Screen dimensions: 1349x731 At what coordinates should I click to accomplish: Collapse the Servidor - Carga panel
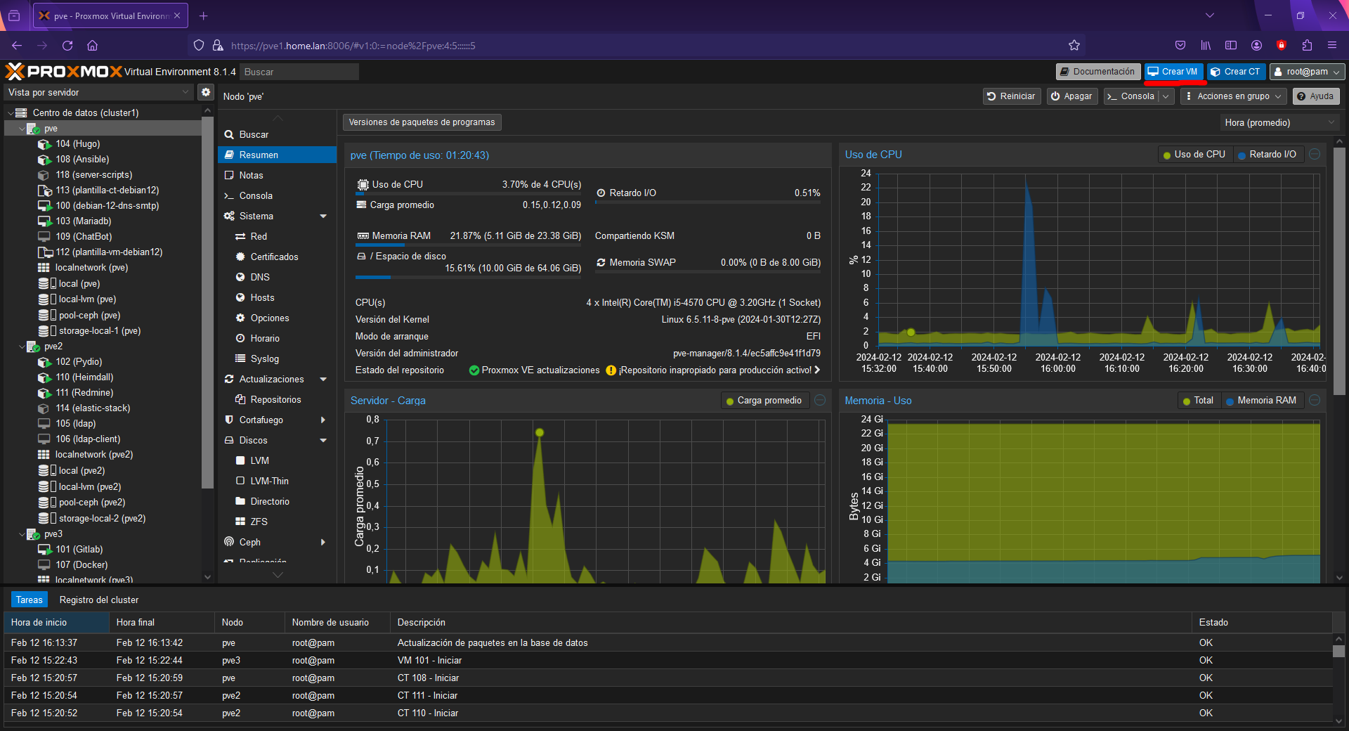820,401
